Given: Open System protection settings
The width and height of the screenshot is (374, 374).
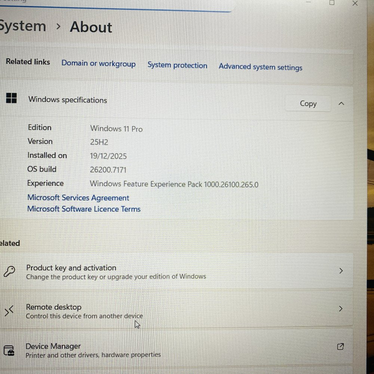Looking at the screenshot, I should point(177,65).
